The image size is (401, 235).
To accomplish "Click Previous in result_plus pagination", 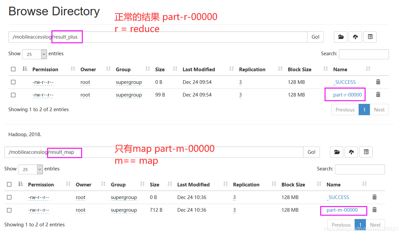I will pyautogui.click(x=345, y=110).
